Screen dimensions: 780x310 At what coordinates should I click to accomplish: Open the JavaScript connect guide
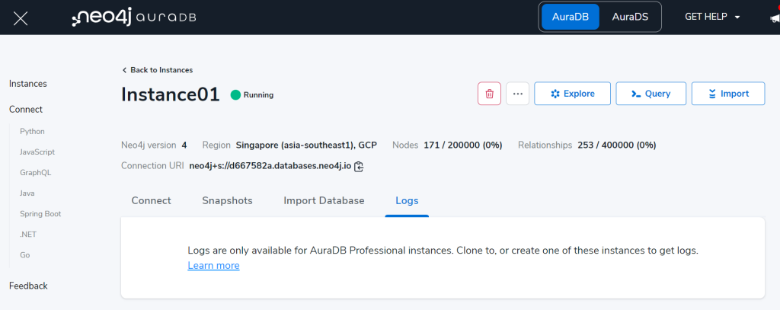click(37, 152)
